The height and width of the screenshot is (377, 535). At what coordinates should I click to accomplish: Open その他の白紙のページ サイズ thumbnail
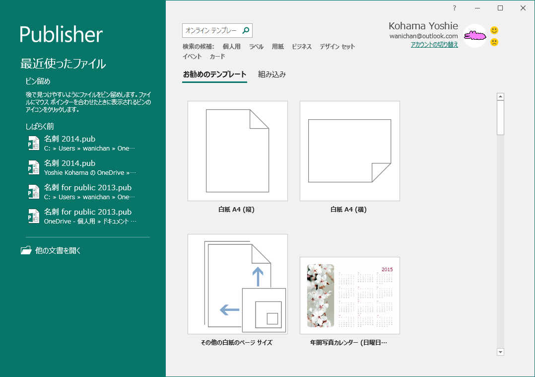(x=237, y=284)
